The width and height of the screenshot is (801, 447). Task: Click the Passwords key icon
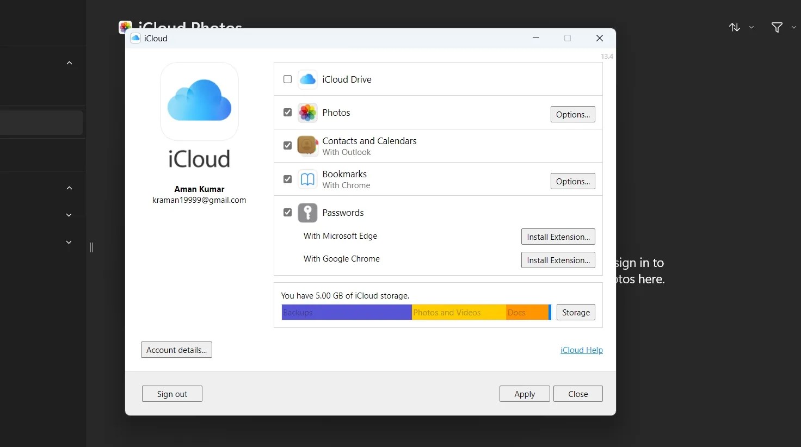click(307, 213)
